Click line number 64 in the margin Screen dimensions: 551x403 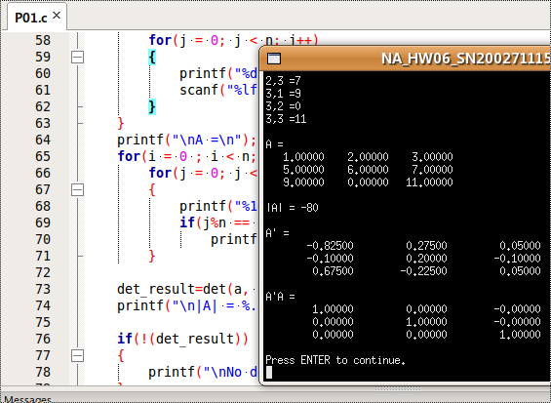pyautogui.click(x=43, y=140)
